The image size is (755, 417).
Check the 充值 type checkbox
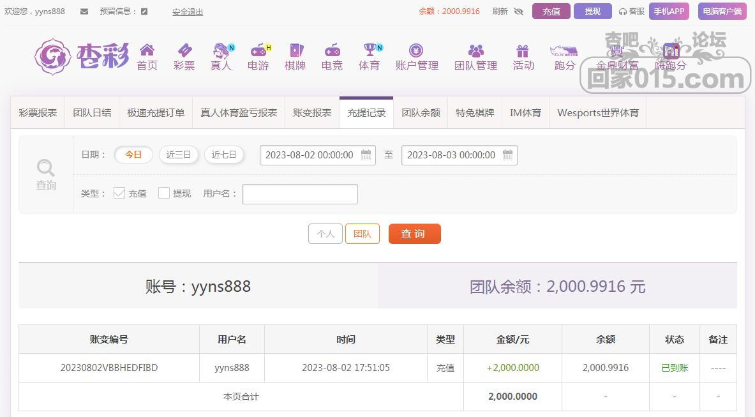pos(119,193)
